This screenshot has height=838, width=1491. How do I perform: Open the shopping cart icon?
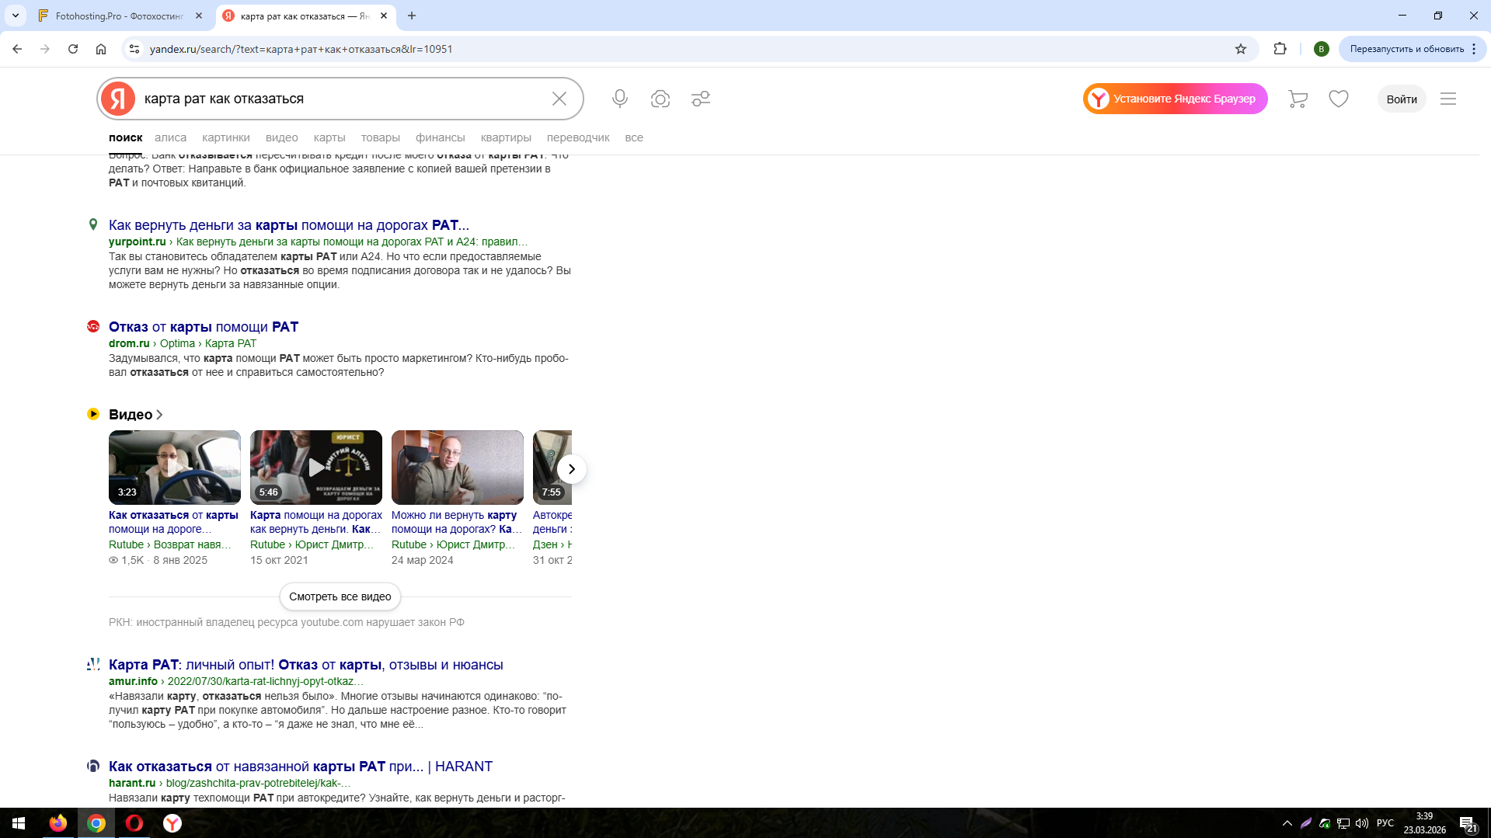tap(1298, 99)
